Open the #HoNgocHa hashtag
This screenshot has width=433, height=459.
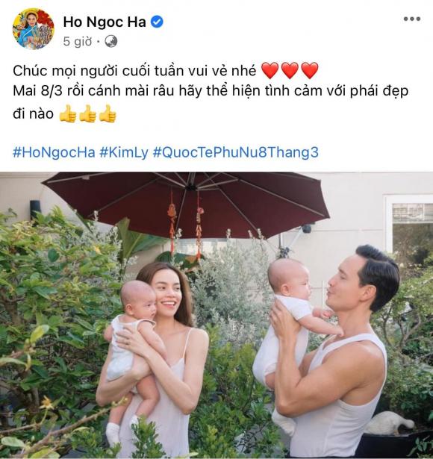54,152
